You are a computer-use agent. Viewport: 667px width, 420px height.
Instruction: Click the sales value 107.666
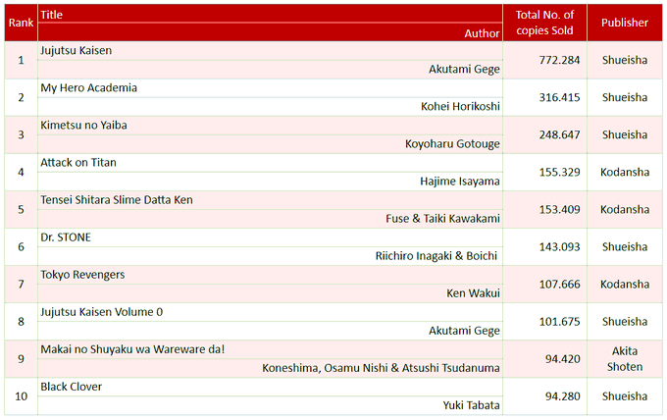point(559,285)
